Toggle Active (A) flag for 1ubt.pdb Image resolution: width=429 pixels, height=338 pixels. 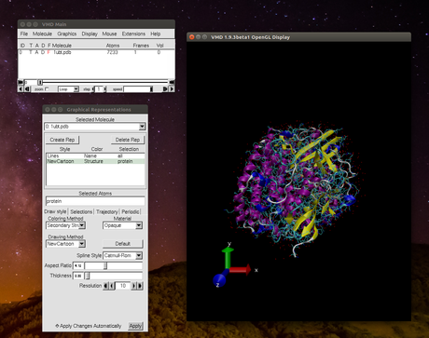coord(36,52)
